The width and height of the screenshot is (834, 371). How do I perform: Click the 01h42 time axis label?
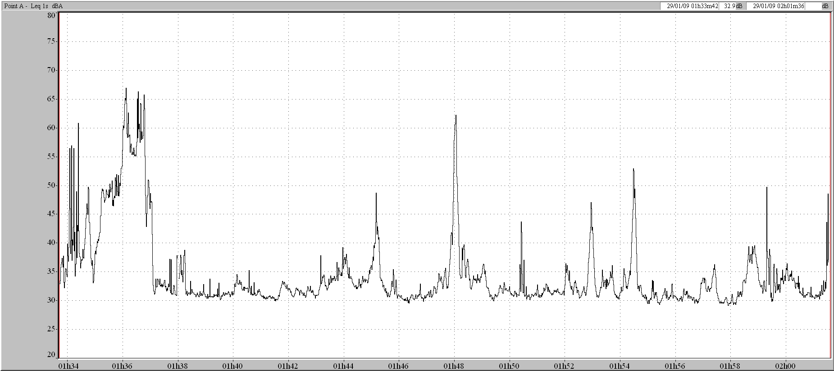click(288, 365)
